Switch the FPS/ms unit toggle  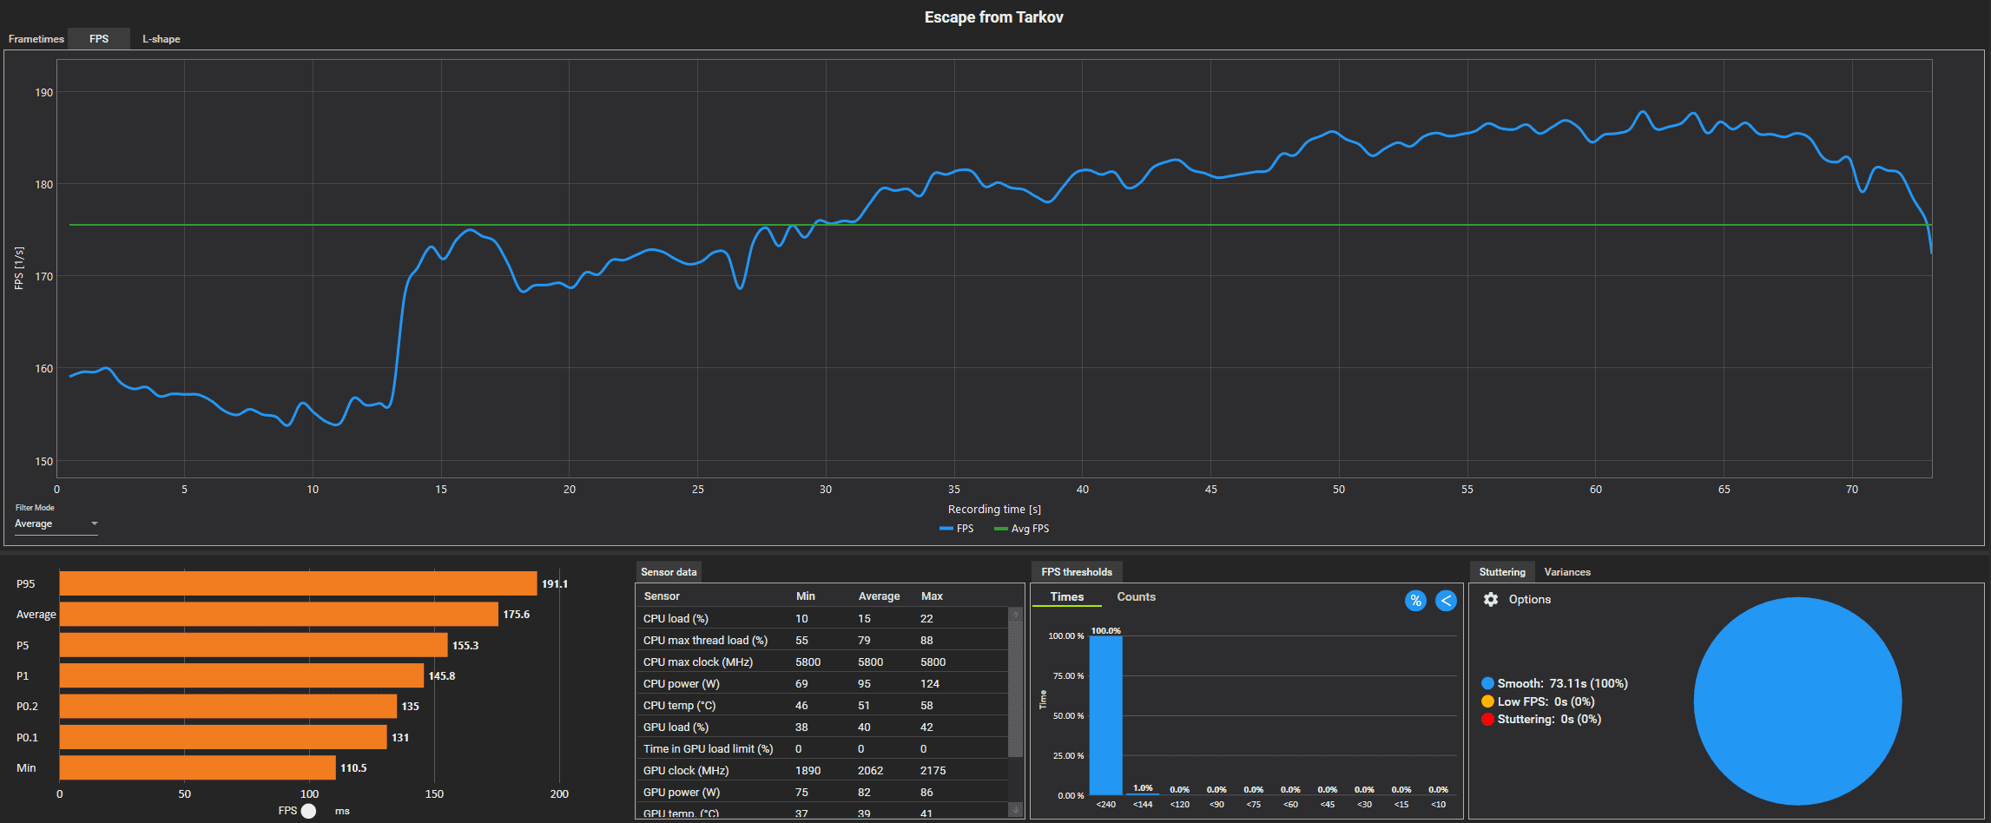click(x=308, y=811)
